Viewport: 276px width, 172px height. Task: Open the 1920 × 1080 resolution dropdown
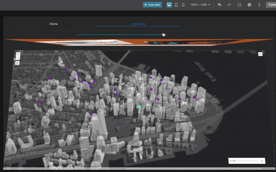point(200,5)
